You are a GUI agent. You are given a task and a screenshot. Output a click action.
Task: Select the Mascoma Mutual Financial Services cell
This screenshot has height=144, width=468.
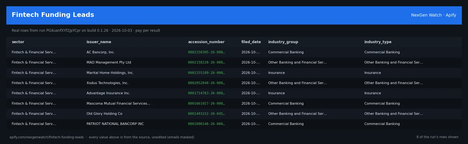coord(118,103)
